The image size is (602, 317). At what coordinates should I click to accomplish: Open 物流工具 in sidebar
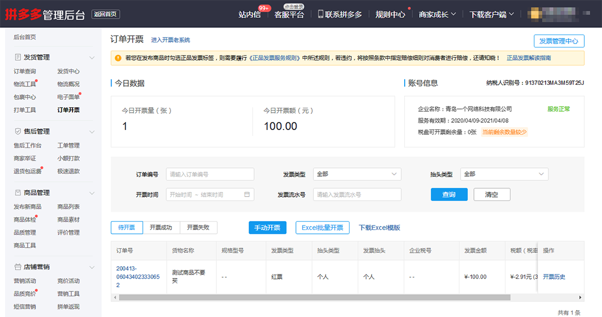click(25, 84)
